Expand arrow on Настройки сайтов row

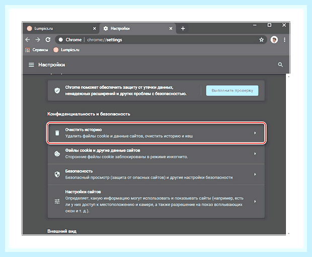pos(255,201)
